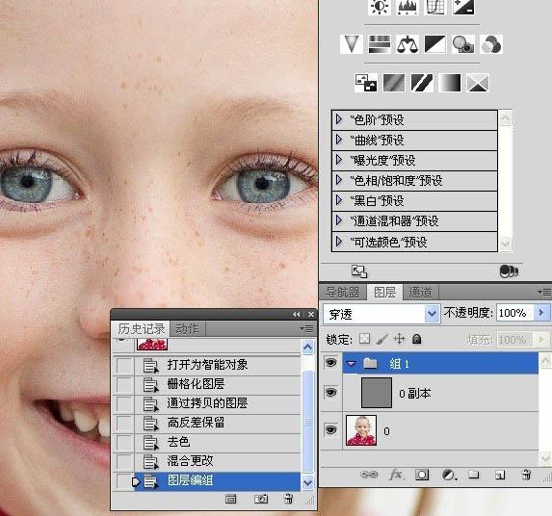The image size is (552, 516).
Task: Delete current history state with trash icon
Action: (x=288, y=499)
